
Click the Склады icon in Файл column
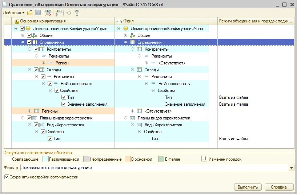click(x=139, y=70)
